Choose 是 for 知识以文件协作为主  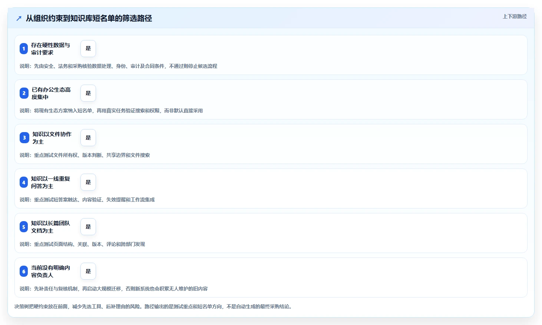(88, 138)
